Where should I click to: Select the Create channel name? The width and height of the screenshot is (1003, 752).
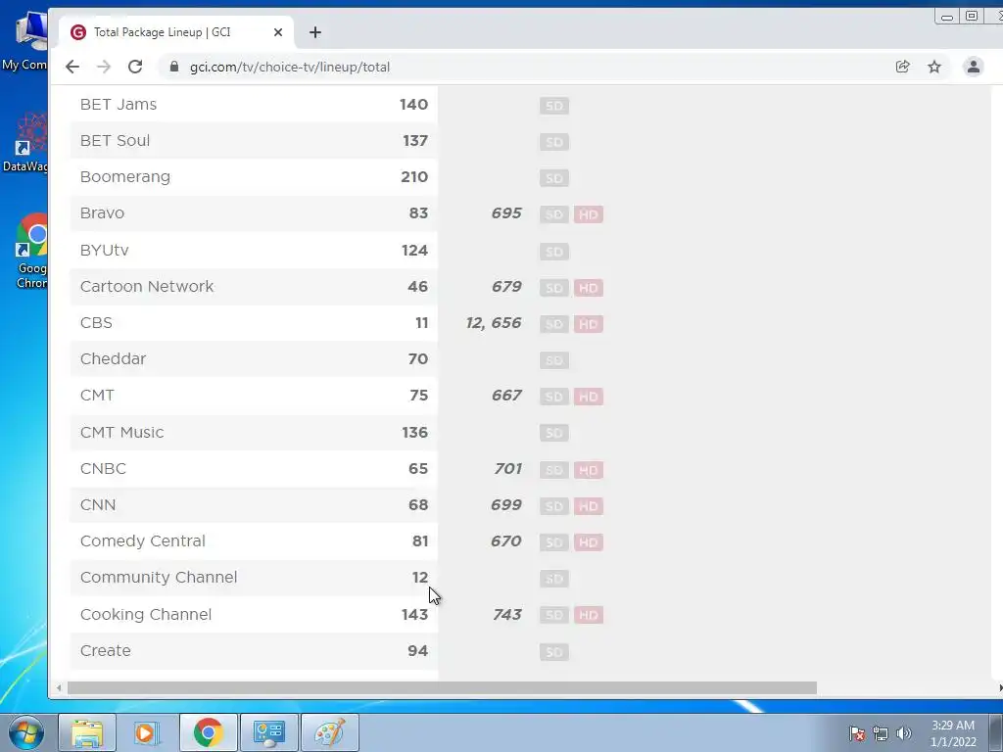[x=106, y=651]
